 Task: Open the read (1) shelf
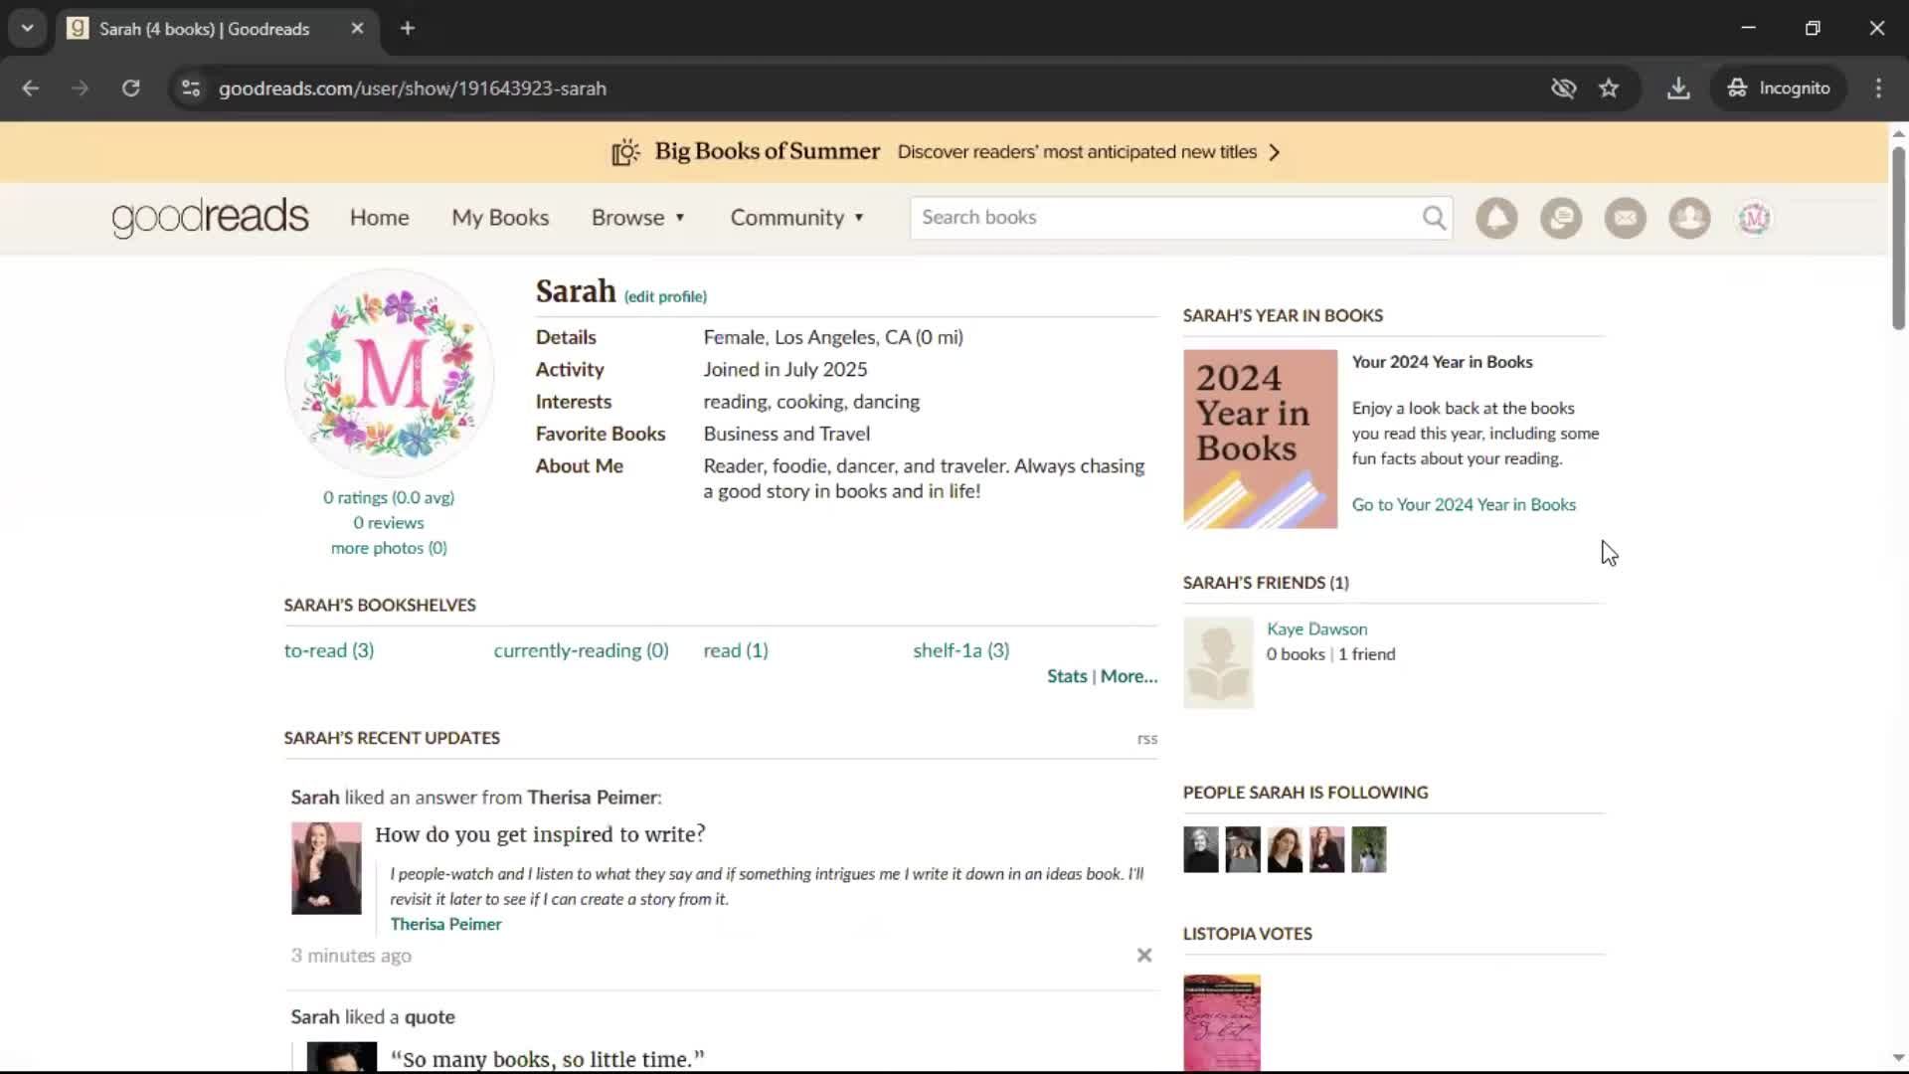(736, 650)
